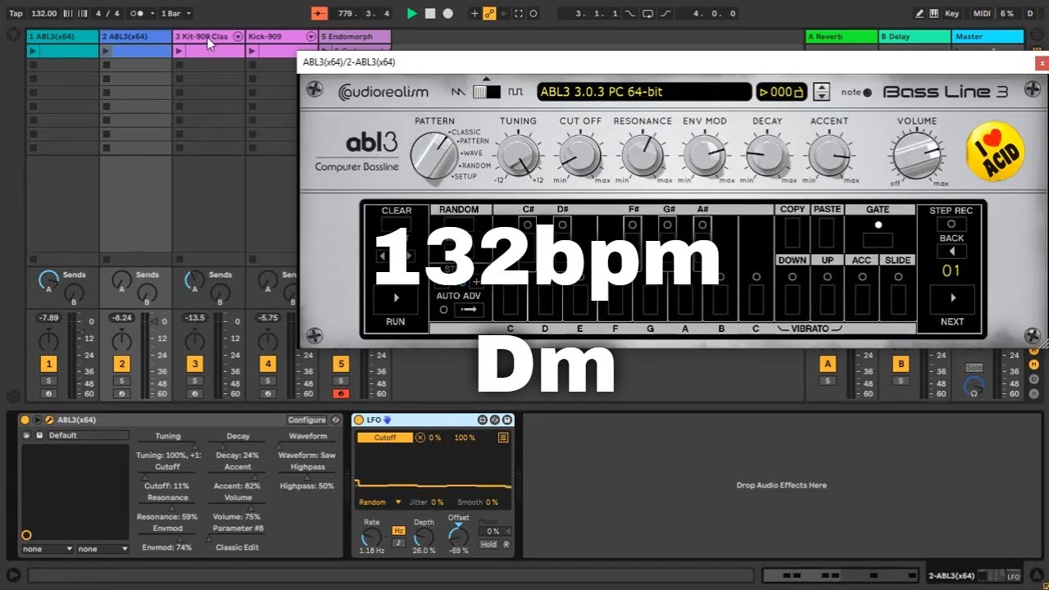This screenshot has width=1049, height=590.
Task: Toggle the Follow button in transport bar
Action: pyautogui.click(x=320, y=13)
